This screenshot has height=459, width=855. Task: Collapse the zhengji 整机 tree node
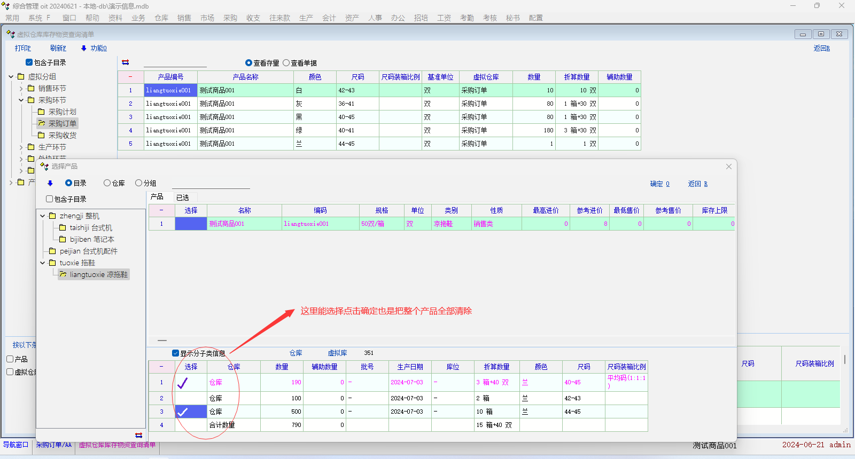click(43, 216)
